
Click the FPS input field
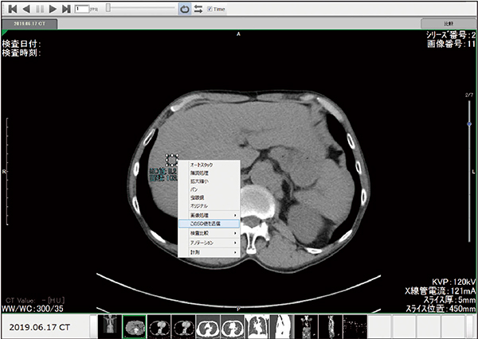[81, 9]
